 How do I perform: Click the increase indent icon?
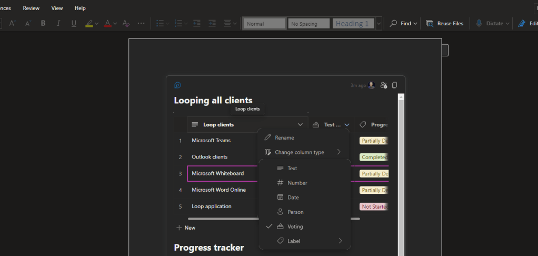point(212,24)
